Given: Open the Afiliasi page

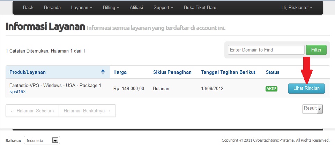Looking at the screenshot, I should coord(136,7).
